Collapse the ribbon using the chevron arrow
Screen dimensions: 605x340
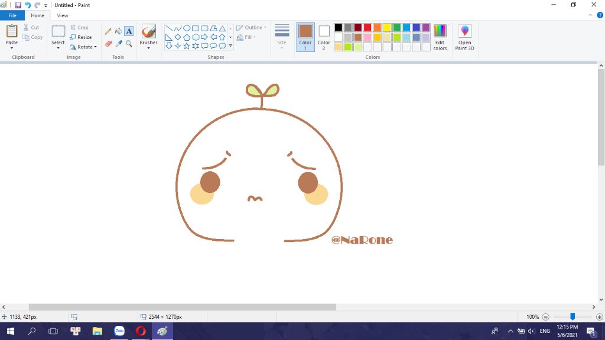pos(590,15)
